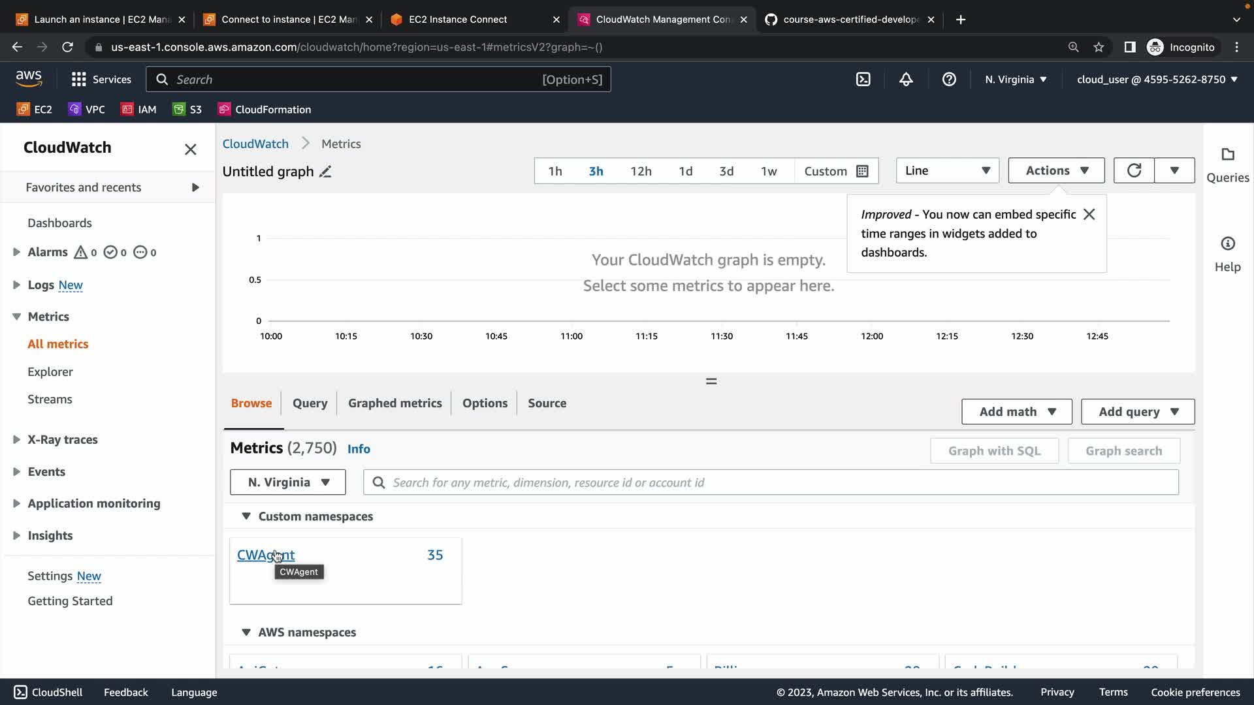Open the AWS Services grid menu
The width and height of the screenshot is (1254, 705).
[79, 80]
